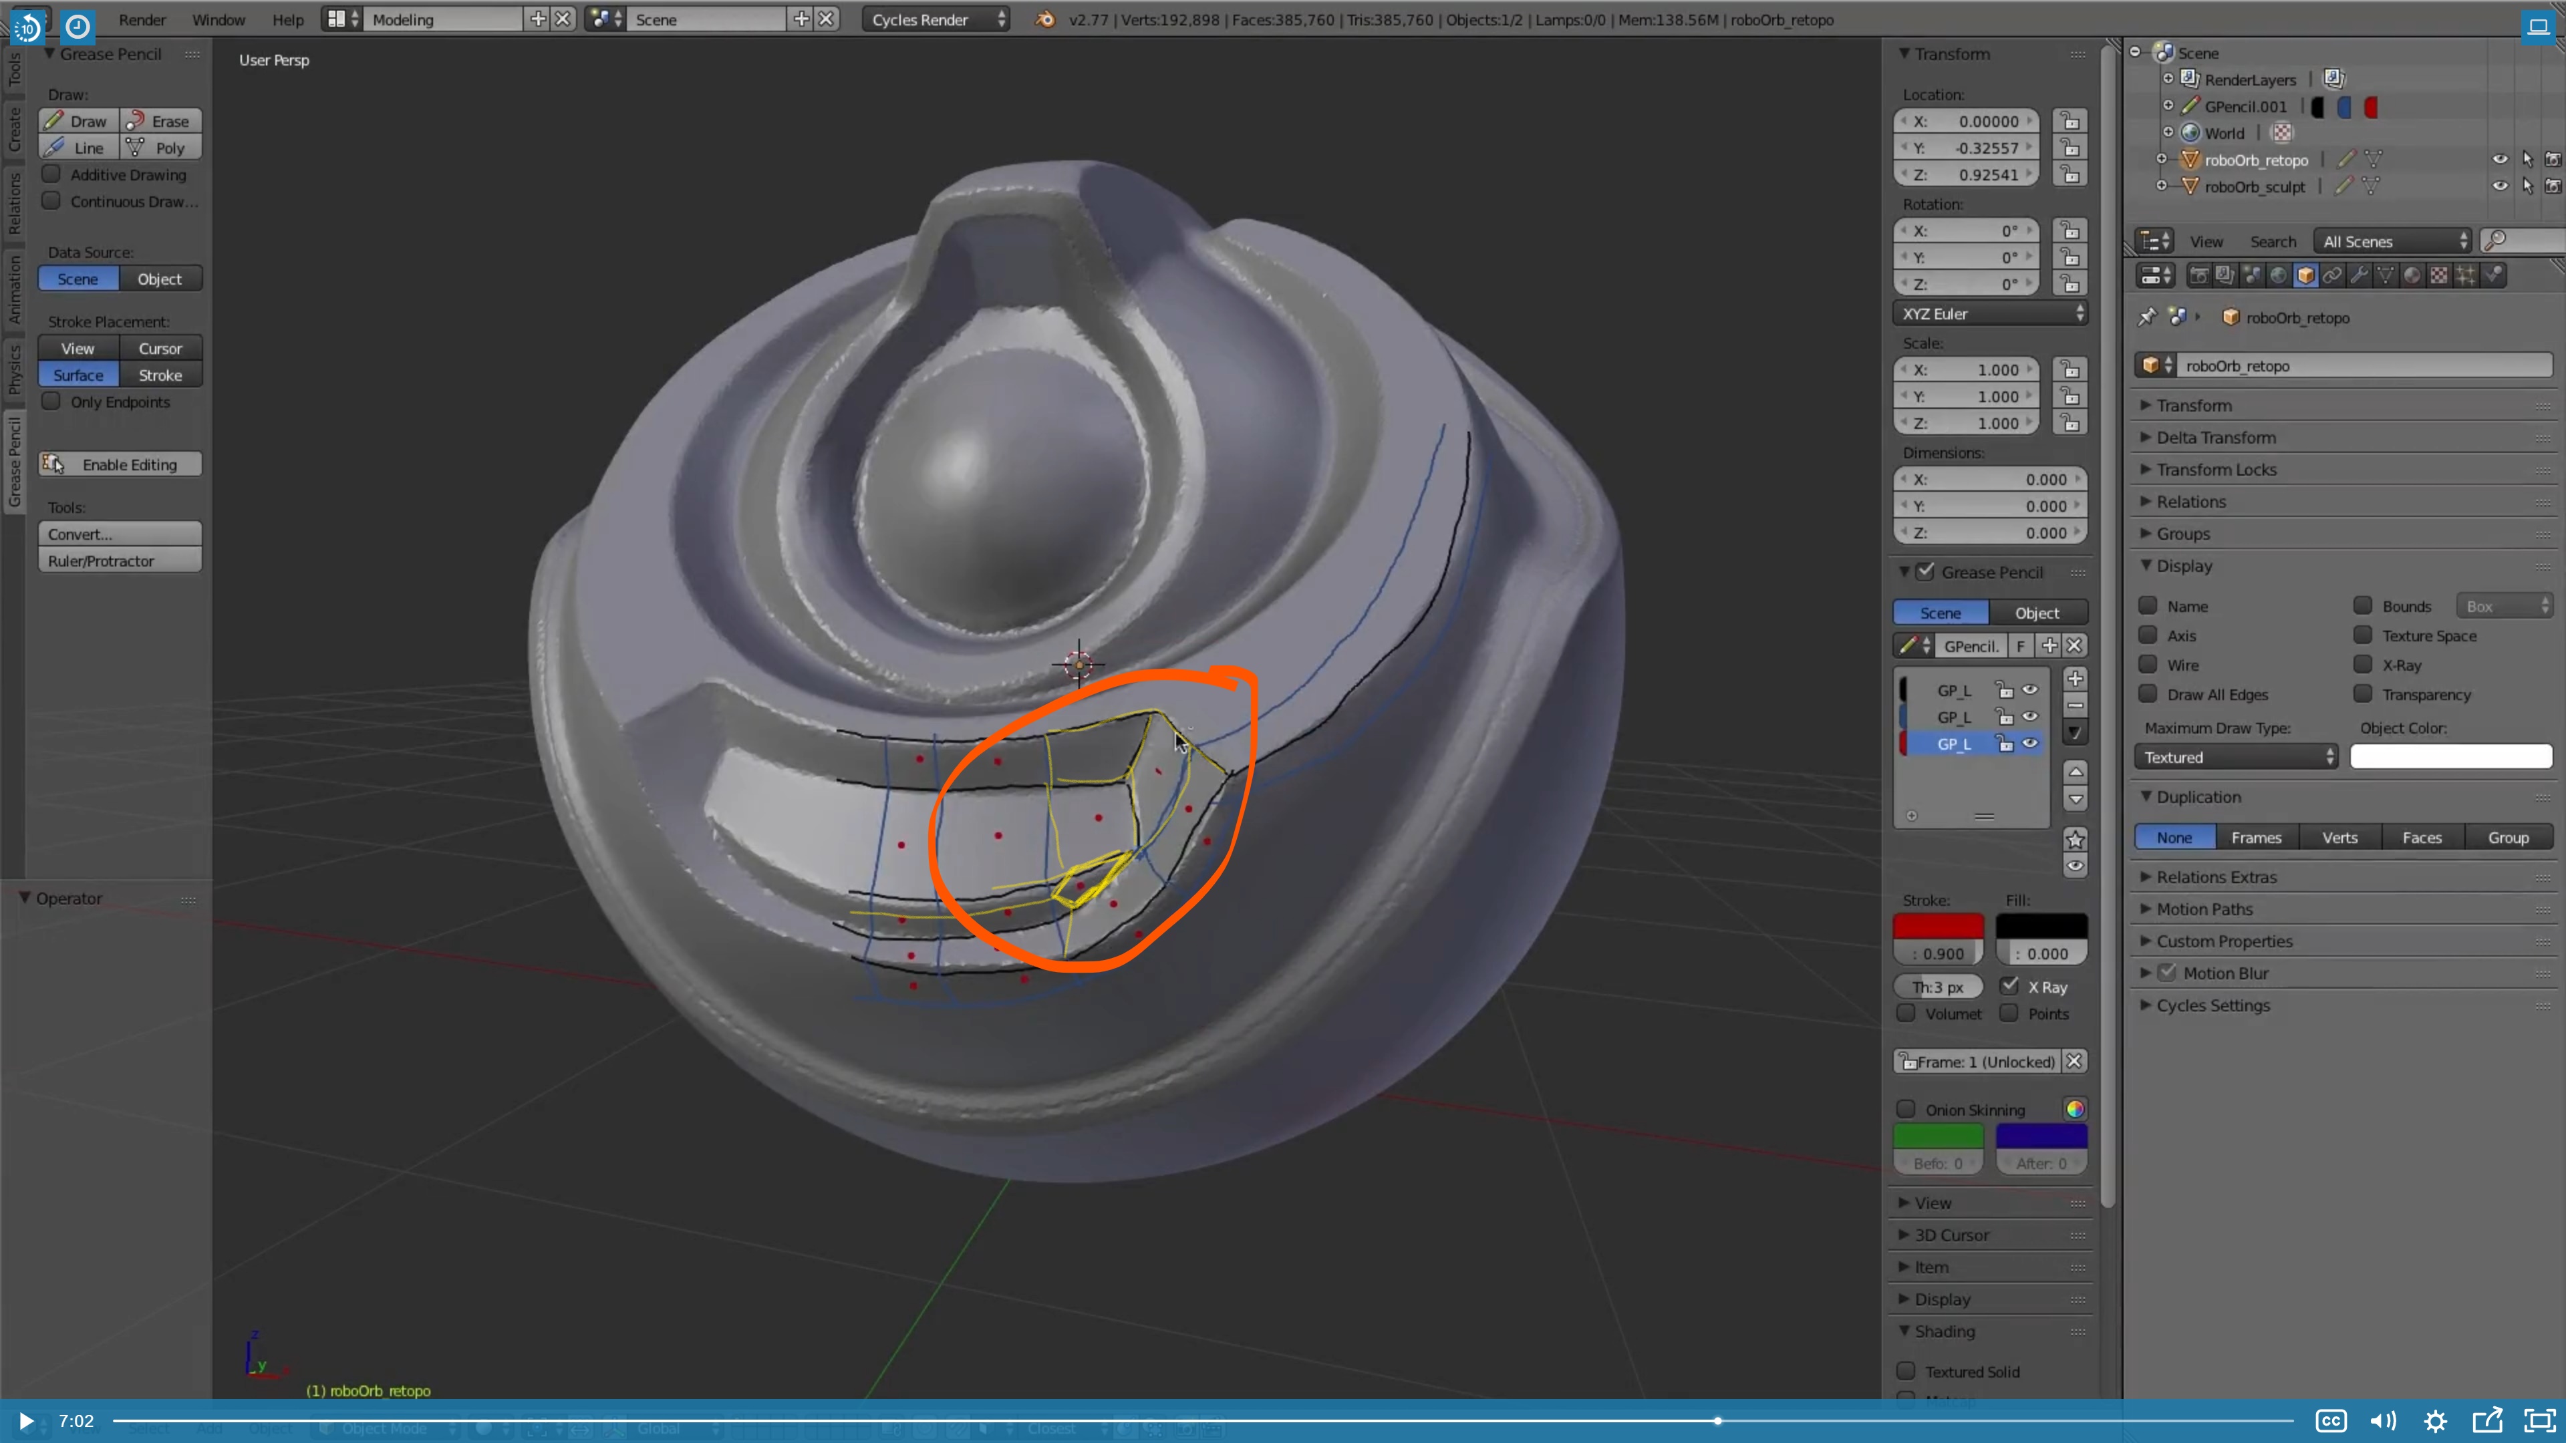The image size is (2566, 1443).
Task: Open the Render menu
Action: point(142,19)
